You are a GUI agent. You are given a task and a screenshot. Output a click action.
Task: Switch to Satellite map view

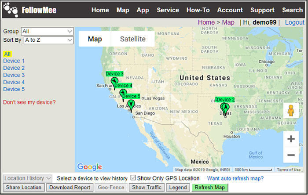(x=133, y=39)
